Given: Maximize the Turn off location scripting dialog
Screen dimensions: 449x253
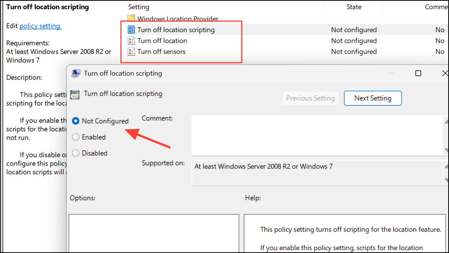Looking at the screenshot, I should click(418, 73).
